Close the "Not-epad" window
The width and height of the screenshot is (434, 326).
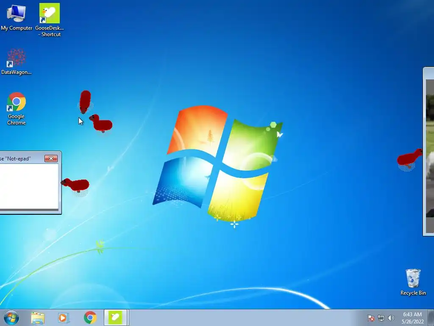point(51,159)
